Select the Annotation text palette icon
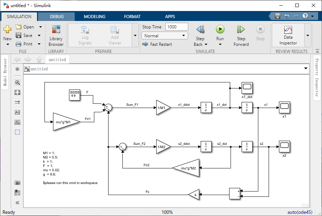This screenshot has width=322, height=216. (17, 112)
